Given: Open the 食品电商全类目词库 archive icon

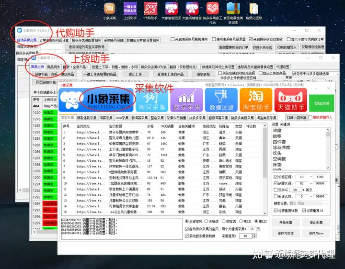Looking at the screenshot, I should [233, 13].
